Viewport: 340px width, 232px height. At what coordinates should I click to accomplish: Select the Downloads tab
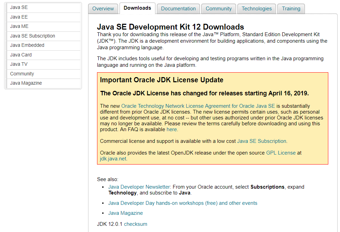137,8
